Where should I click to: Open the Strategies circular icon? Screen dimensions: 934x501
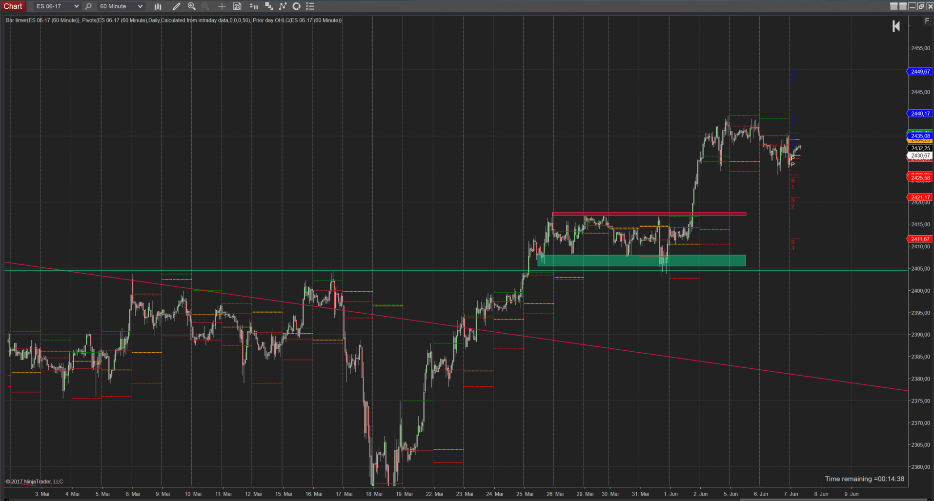[296, 6]
